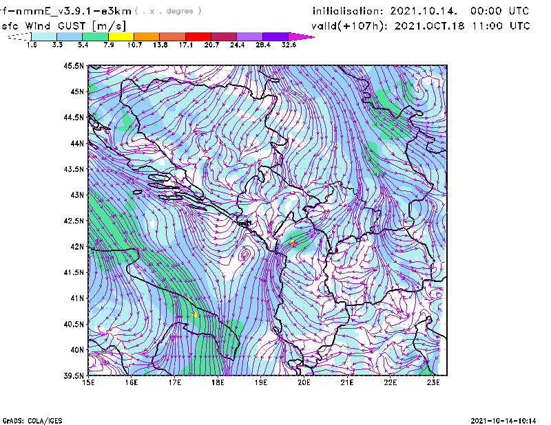
Task: Select the 10.7 legend value
Action: [x=134, y=45]
